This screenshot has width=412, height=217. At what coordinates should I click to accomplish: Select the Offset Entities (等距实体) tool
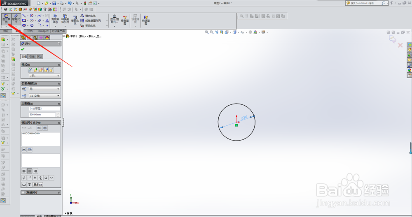point(75,20)
